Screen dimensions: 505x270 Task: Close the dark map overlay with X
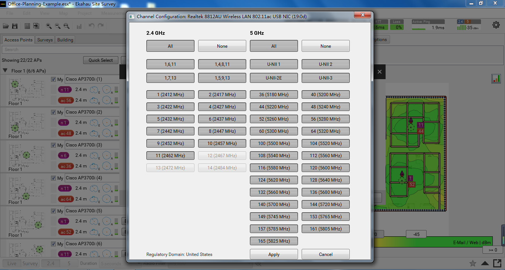click(x=379, y=72)
